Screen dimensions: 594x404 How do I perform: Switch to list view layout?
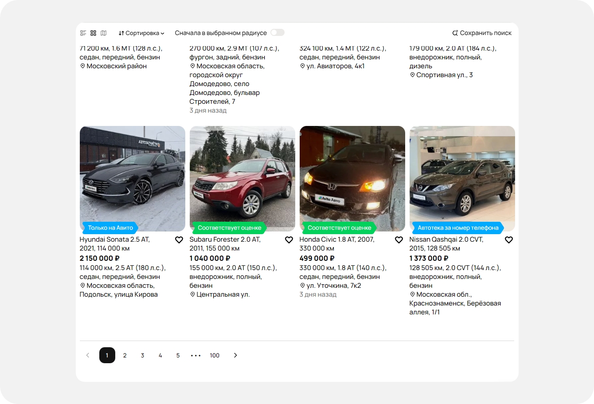pos(83,33)
